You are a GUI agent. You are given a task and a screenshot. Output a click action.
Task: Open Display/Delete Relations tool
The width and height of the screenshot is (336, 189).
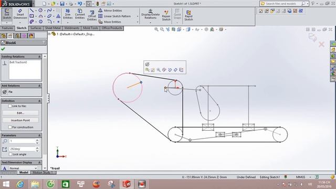[151, 14]
